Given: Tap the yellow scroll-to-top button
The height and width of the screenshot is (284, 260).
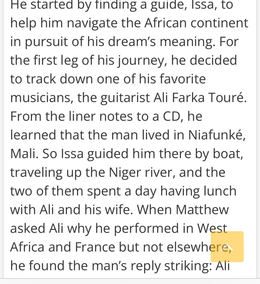Looking at the screenshot, I should (x=227, y=247).
